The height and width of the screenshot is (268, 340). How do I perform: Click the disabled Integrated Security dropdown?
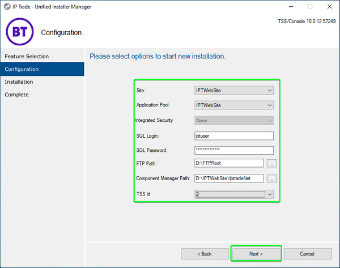click(x=233, y=121)
